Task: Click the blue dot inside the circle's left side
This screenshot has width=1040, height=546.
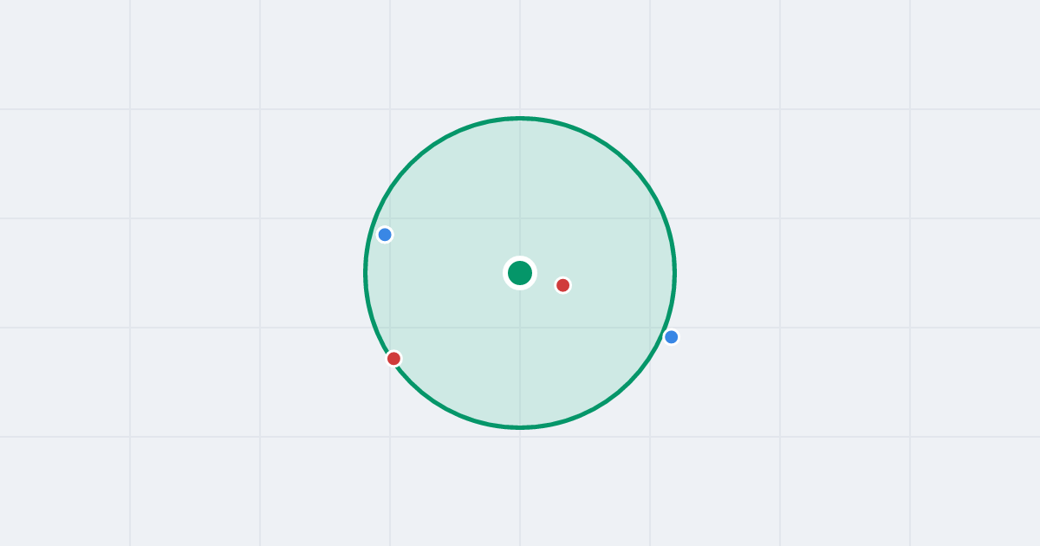Action: [386, 235]
